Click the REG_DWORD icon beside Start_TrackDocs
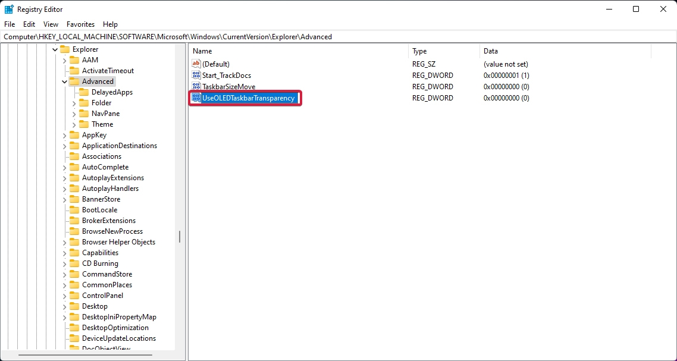 coord(196,75)
